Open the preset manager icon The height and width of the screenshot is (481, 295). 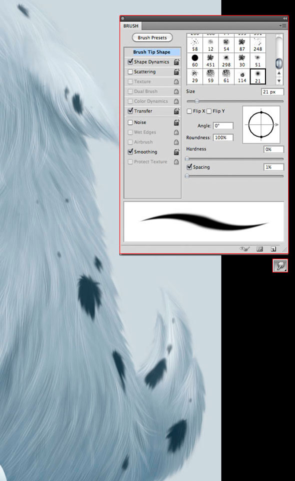tap(259, 249)
